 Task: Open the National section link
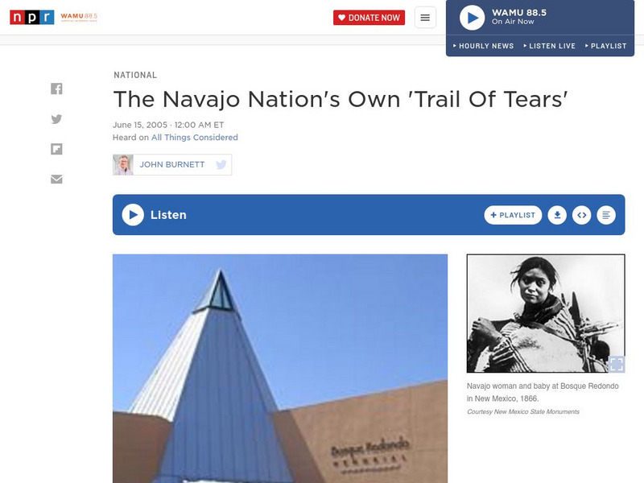click(x=135, y=75)
